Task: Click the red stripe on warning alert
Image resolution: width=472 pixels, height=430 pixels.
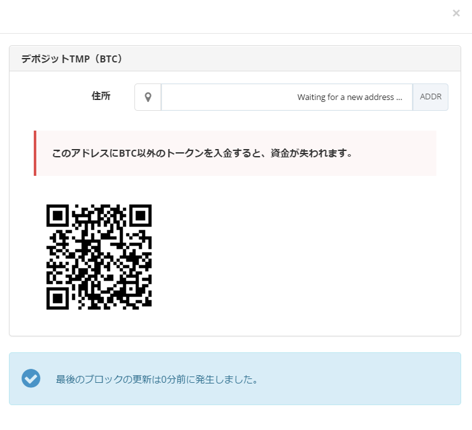Action: (x=35, y=154)
